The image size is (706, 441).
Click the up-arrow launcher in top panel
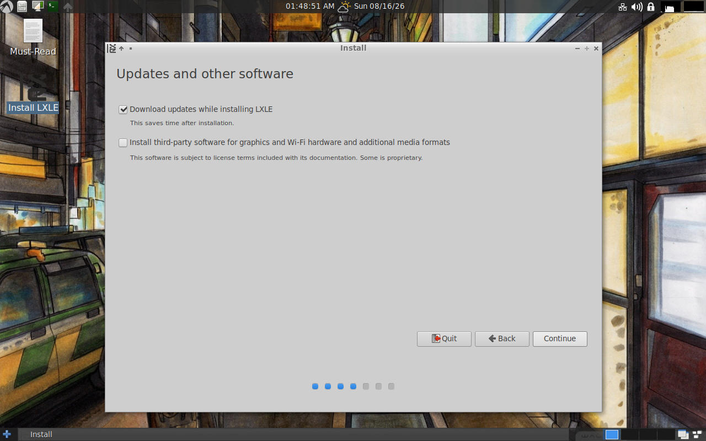click(x=68, y=7)
